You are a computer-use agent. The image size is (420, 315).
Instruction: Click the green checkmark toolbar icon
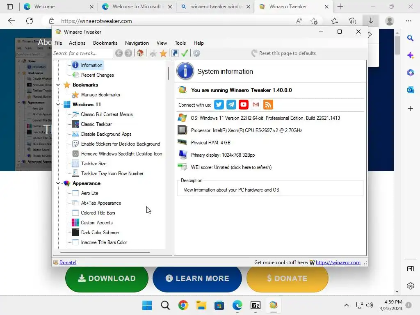(185, 53)
